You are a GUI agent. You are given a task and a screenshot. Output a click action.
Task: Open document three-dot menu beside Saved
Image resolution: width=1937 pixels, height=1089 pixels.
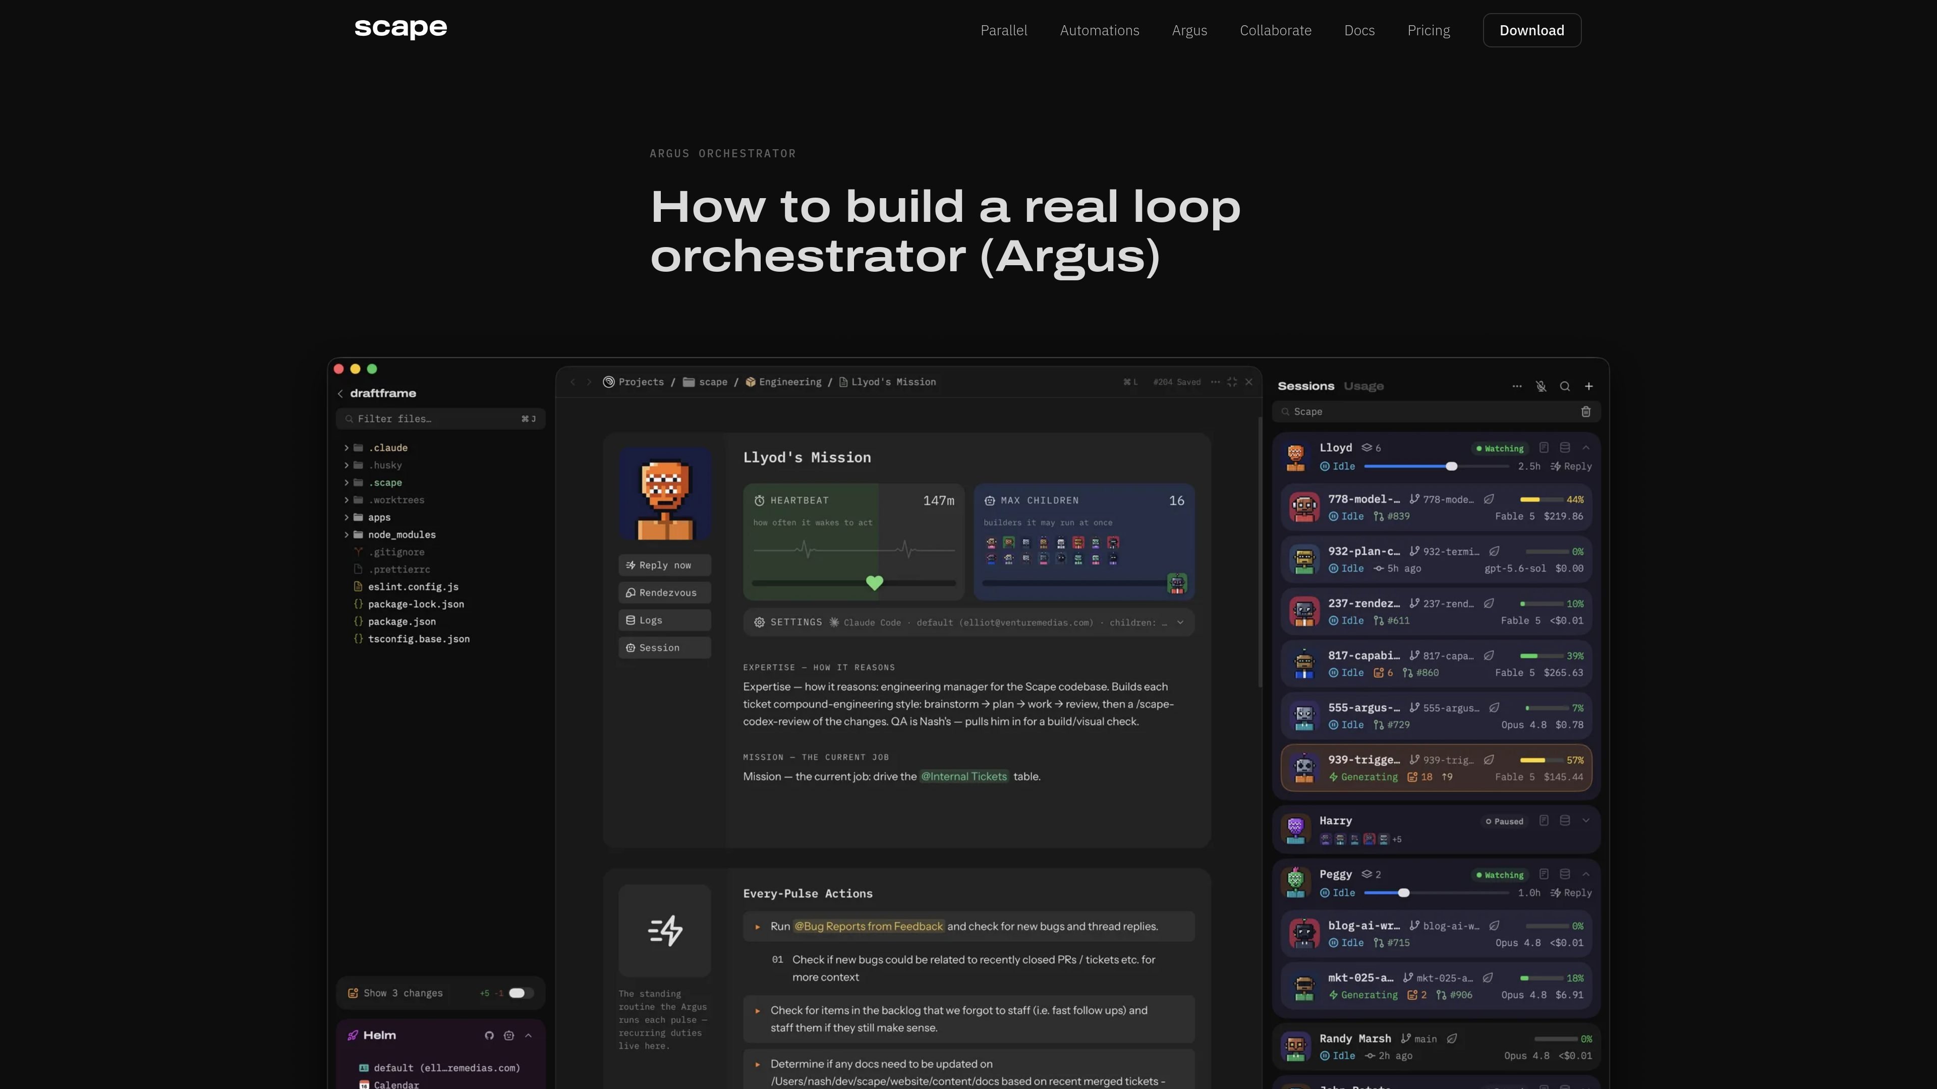(1215, 382)
